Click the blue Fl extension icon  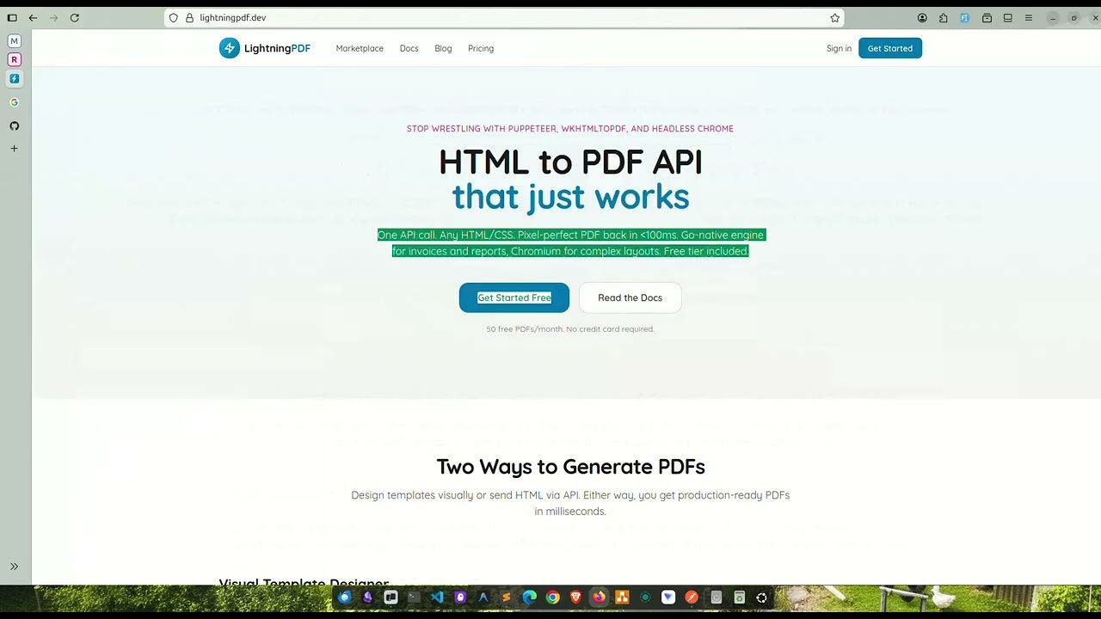click(x=965, y=17)
